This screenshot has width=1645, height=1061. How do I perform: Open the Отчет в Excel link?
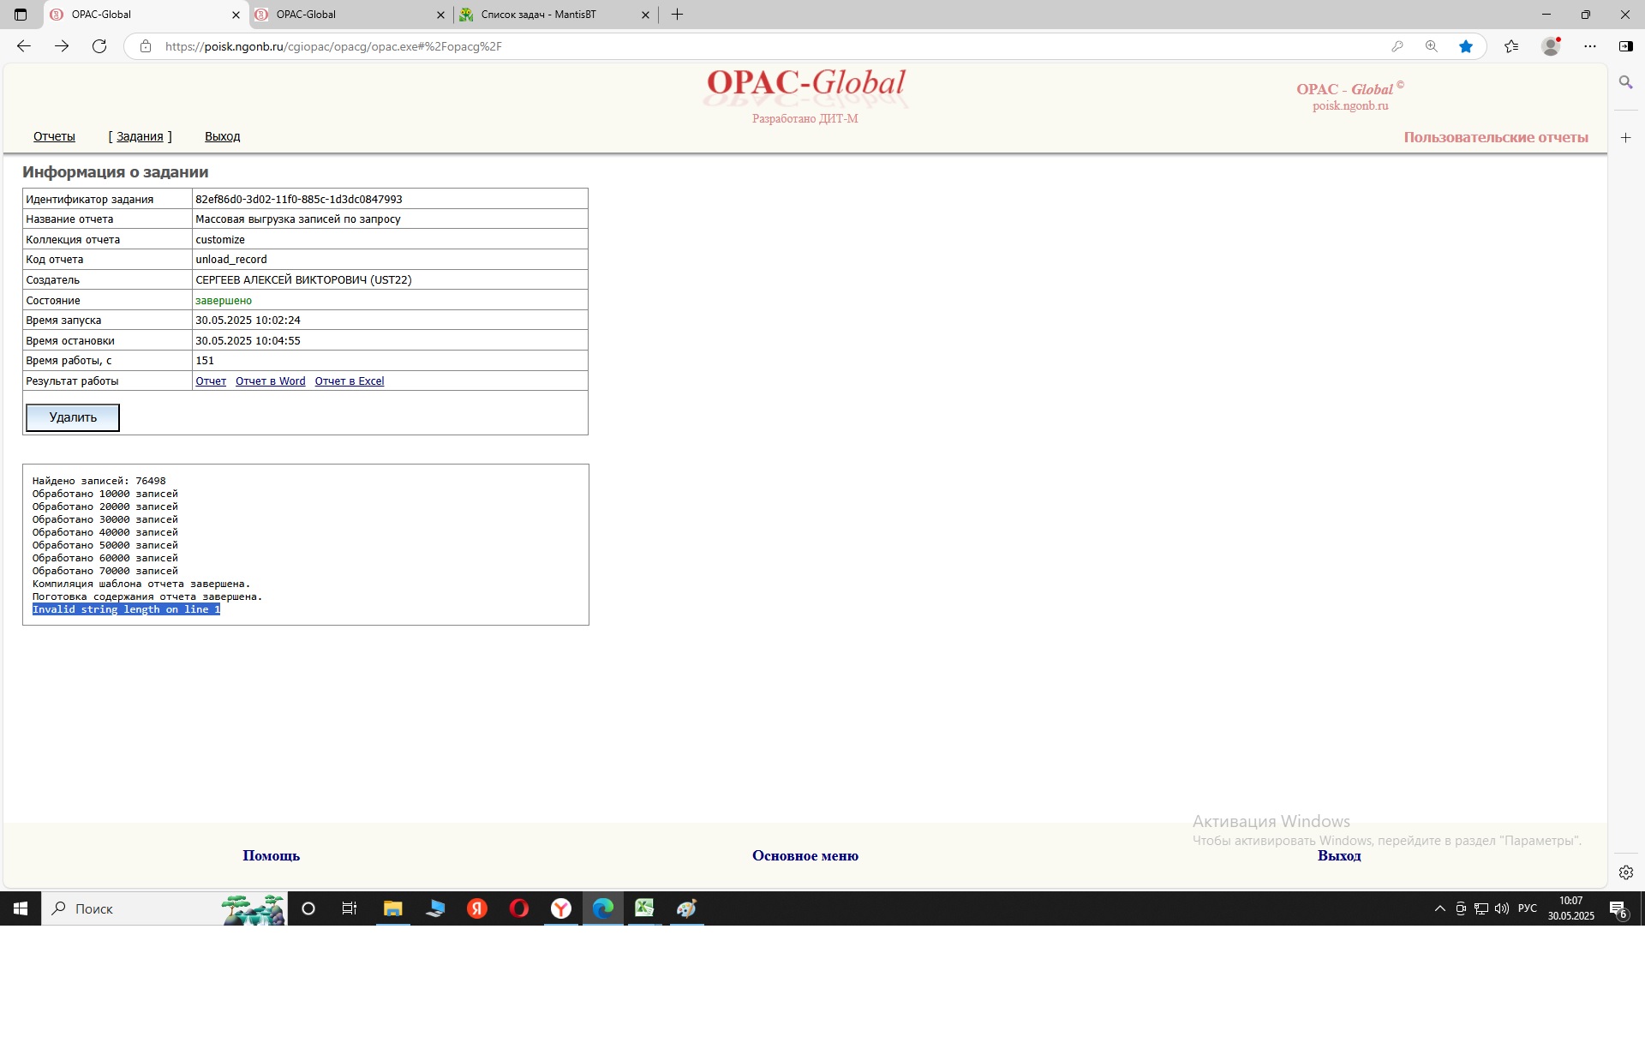[350, 381]
